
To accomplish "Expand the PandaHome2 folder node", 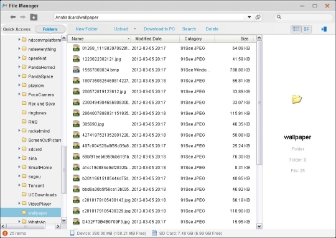I will click(19, 67).
